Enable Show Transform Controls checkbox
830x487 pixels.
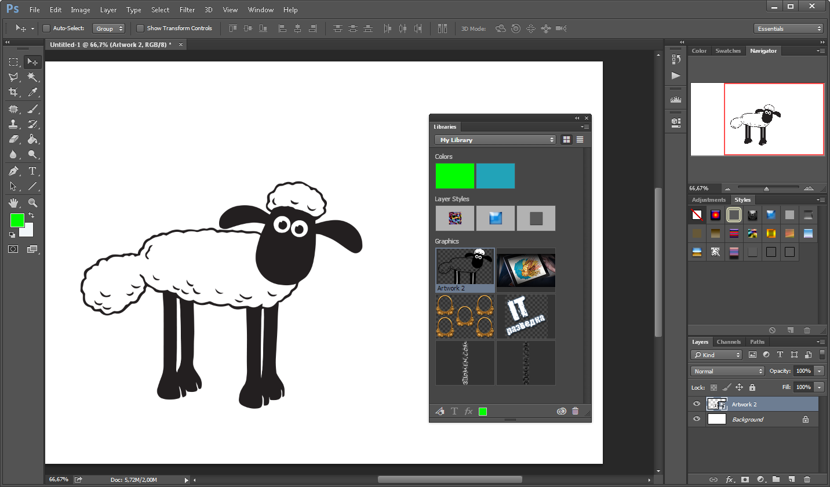(140, 28)
